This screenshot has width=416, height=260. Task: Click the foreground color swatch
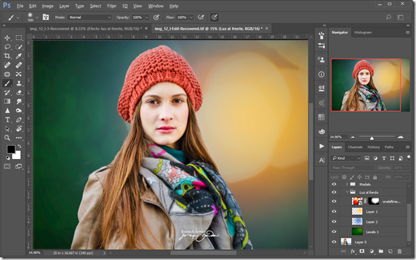tap(11, 150)
